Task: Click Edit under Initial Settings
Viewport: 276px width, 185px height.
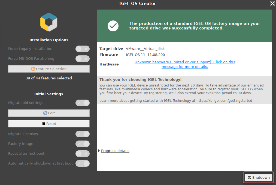Action: coord(49,113)
